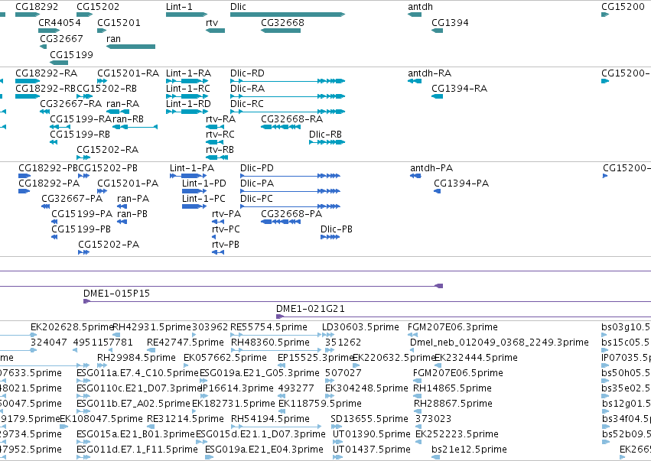Image resolution: width=651 pixels, height=461 pixels.
Task: Click transcript CG32668-RA
Action: pyautogui.click(x=281, y=127)
